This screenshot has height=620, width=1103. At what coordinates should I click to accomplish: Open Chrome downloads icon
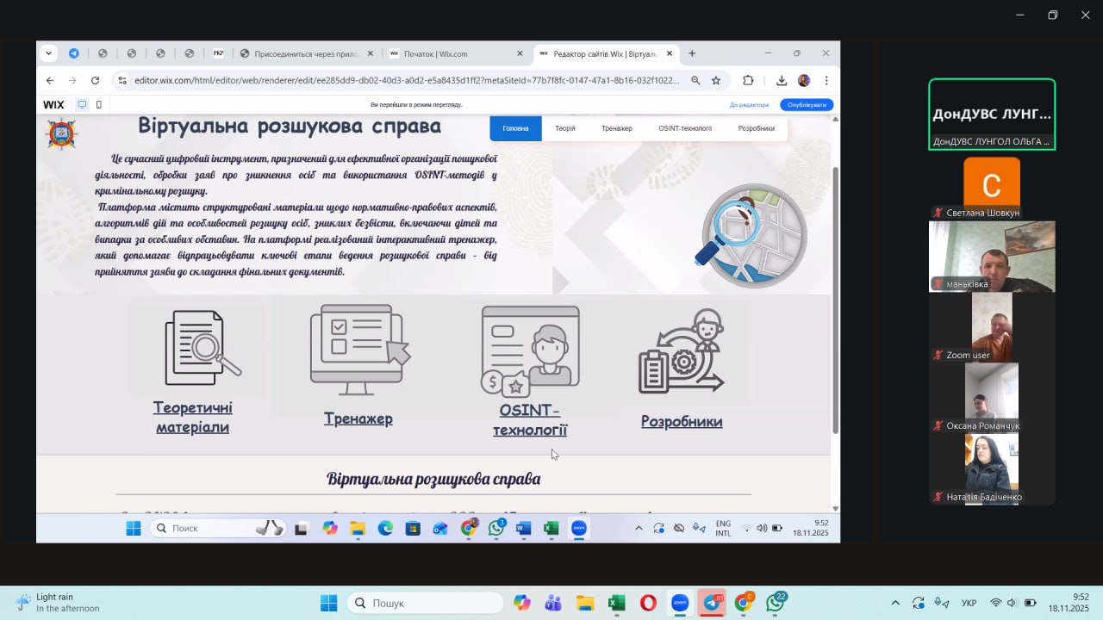pos(782,80)
